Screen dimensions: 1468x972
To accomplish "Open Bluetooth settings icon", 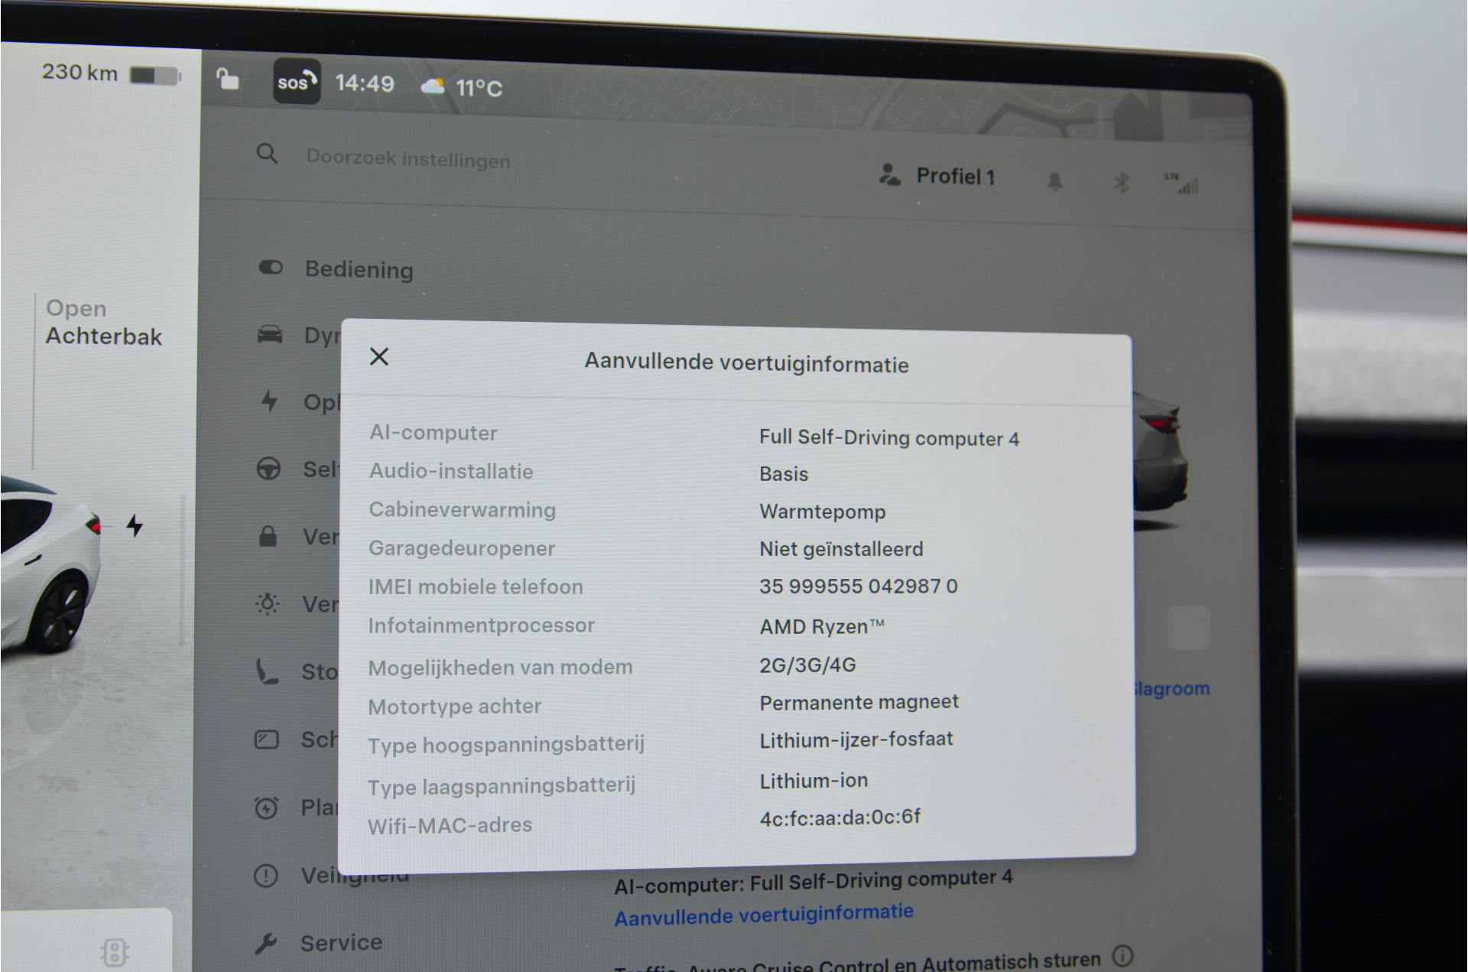I will (x=1122, y=183).
